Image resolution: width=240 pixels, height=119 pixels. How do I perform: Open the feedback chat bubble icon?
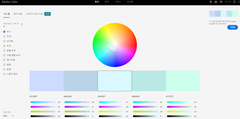coord(221,2)
